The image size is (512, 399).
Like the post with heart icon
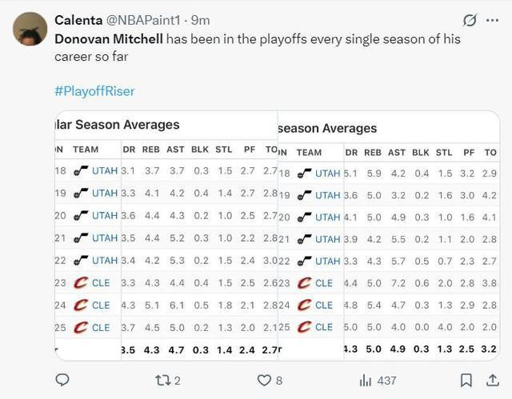point(262,381)
